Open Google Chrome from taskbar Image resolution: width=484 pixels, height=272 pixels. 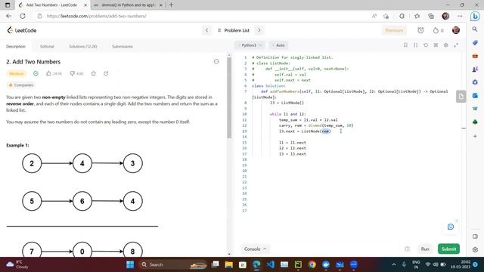click(312, 264)
